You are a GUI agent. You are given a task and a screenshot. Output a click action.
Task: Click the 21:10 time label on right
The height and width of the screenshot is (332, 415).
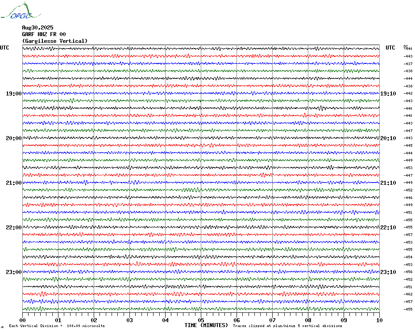[x=388, y=183]
